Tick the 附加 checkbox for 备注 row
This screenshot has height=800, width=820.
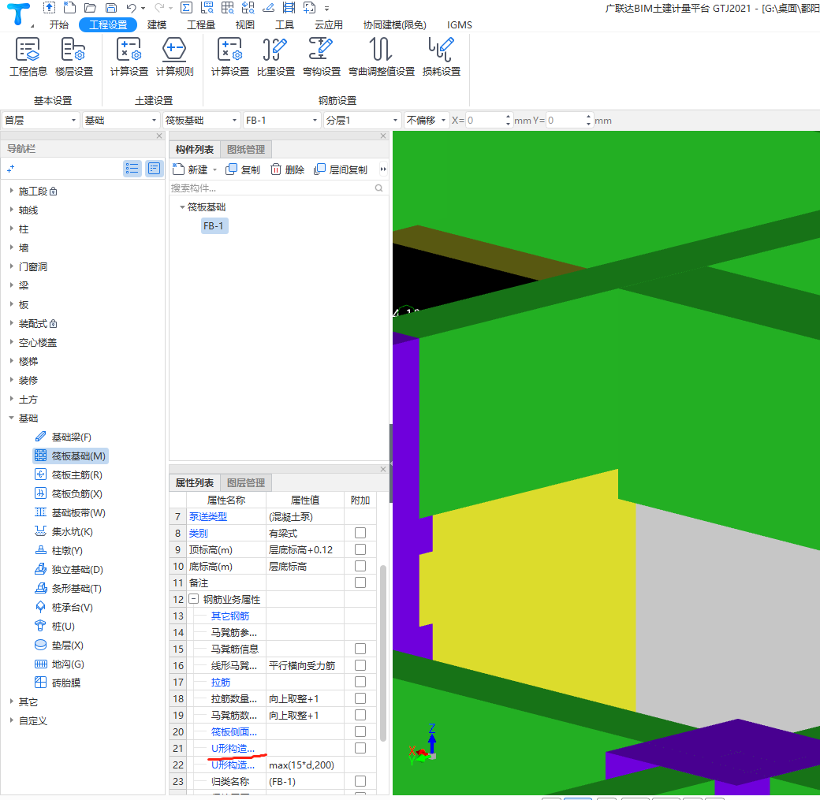point(360,582)
